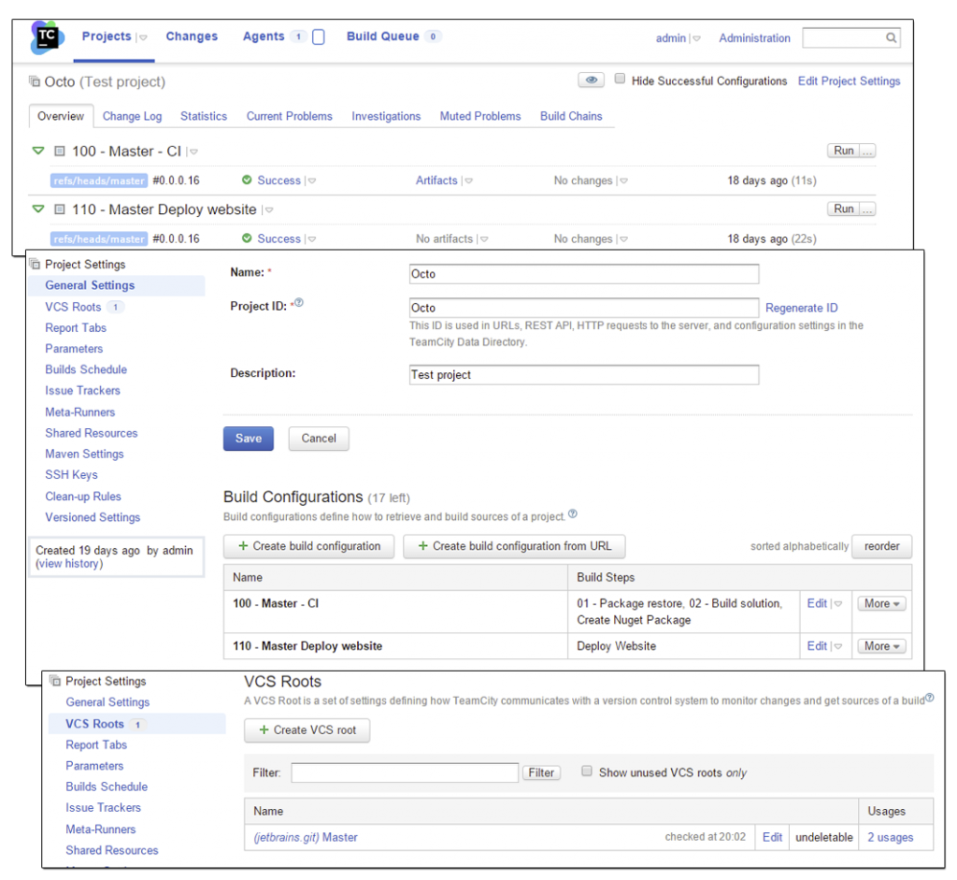This screenshot has width=957, height=880.
Task: Click the build configuration icon next to 110 - Master Deploy website
Action: tap(59, 209)
